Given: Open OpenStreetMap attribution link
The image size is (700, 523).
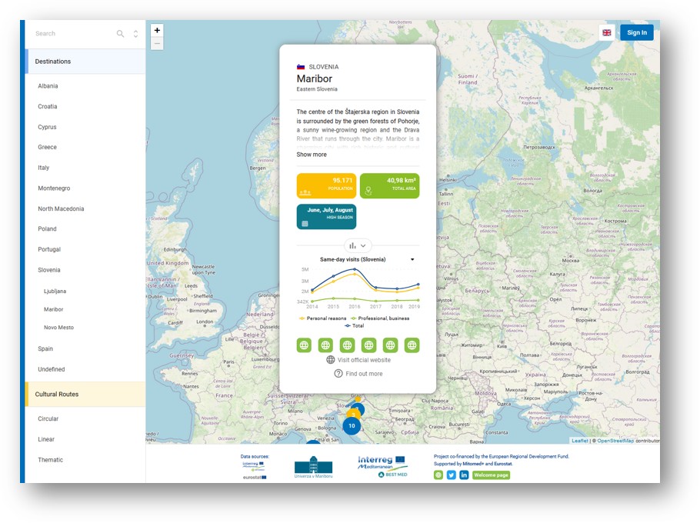Looking at the screenshot, I should coord(615,441).
